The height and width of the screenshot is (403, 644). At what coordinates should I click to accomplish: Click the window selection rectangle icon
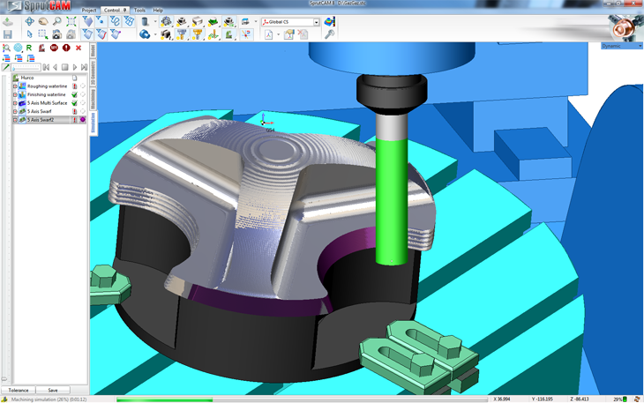[43, 34]
